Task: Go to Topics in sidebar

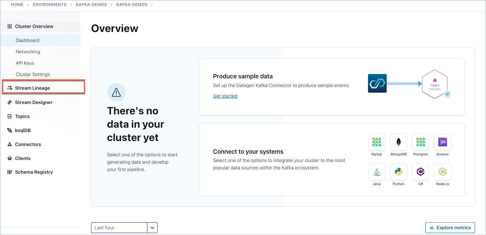Action: tap(22, 116)
